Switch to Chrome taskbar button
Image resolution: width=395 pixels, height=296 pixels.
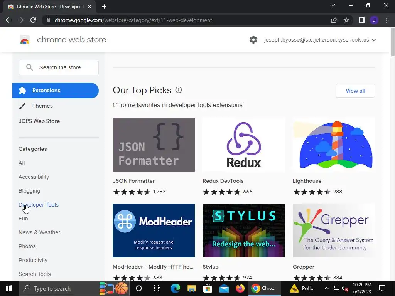coord(264,288)
